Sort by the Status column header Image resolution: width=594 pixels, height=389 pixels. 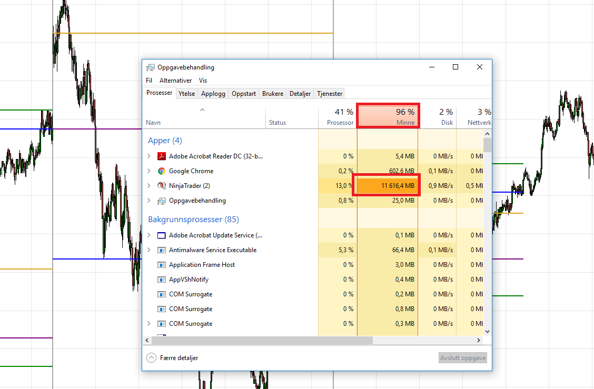pos(292,117)
